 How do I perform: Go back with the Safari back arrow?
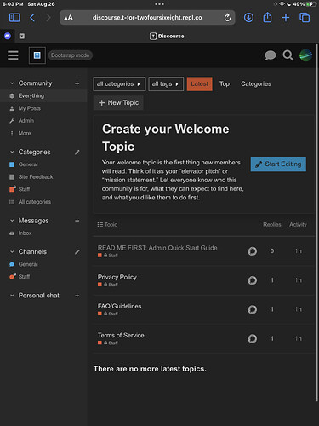click(32, 18)
